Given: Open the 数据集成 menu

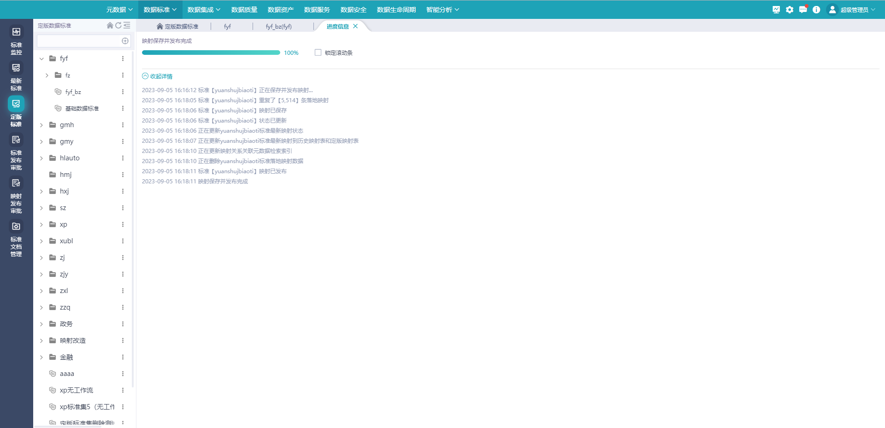Looking at the screenshot, I should (204, 10).
